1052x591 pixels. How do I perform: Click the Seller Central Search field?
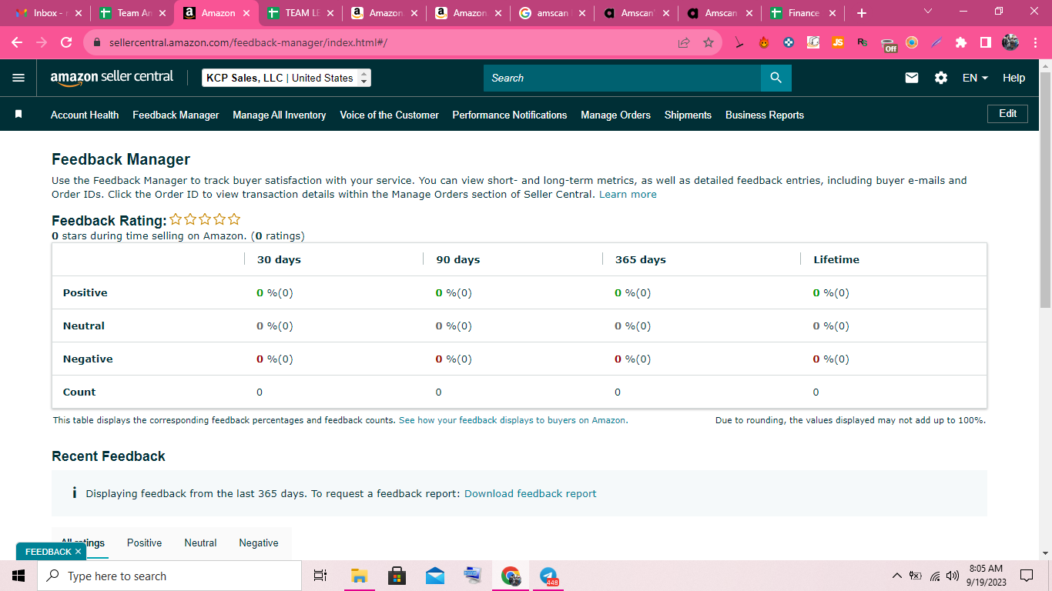pos(622,78)
